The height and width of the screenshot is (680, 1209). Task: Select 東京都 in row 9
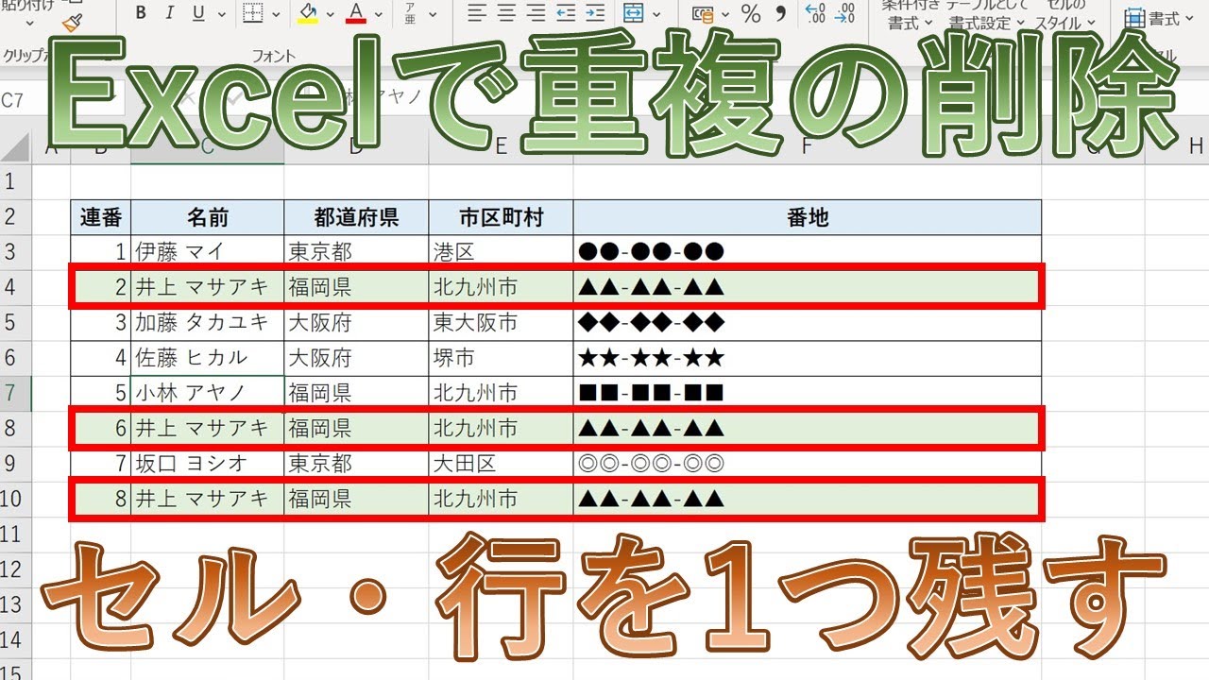[x=356, y=464]
